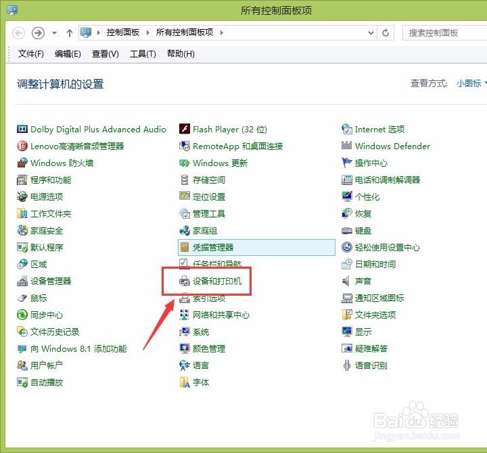
Task: Open the 操作中心 flag icon
Action: [x=346, y=163]
